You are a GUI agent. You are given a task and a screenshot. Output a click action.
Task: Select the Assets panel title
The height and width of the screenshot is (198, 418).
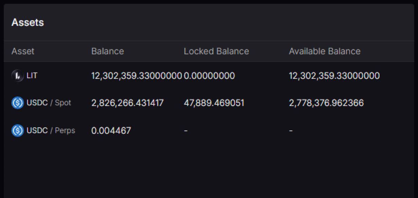click(28, 22)
